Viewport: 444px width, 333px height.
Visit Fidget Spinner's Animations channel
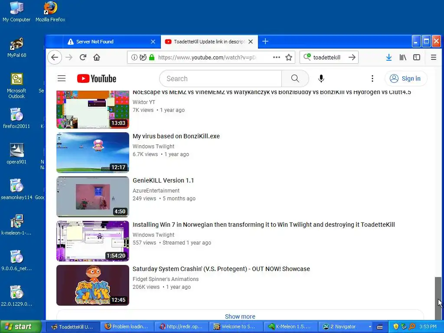166,279
